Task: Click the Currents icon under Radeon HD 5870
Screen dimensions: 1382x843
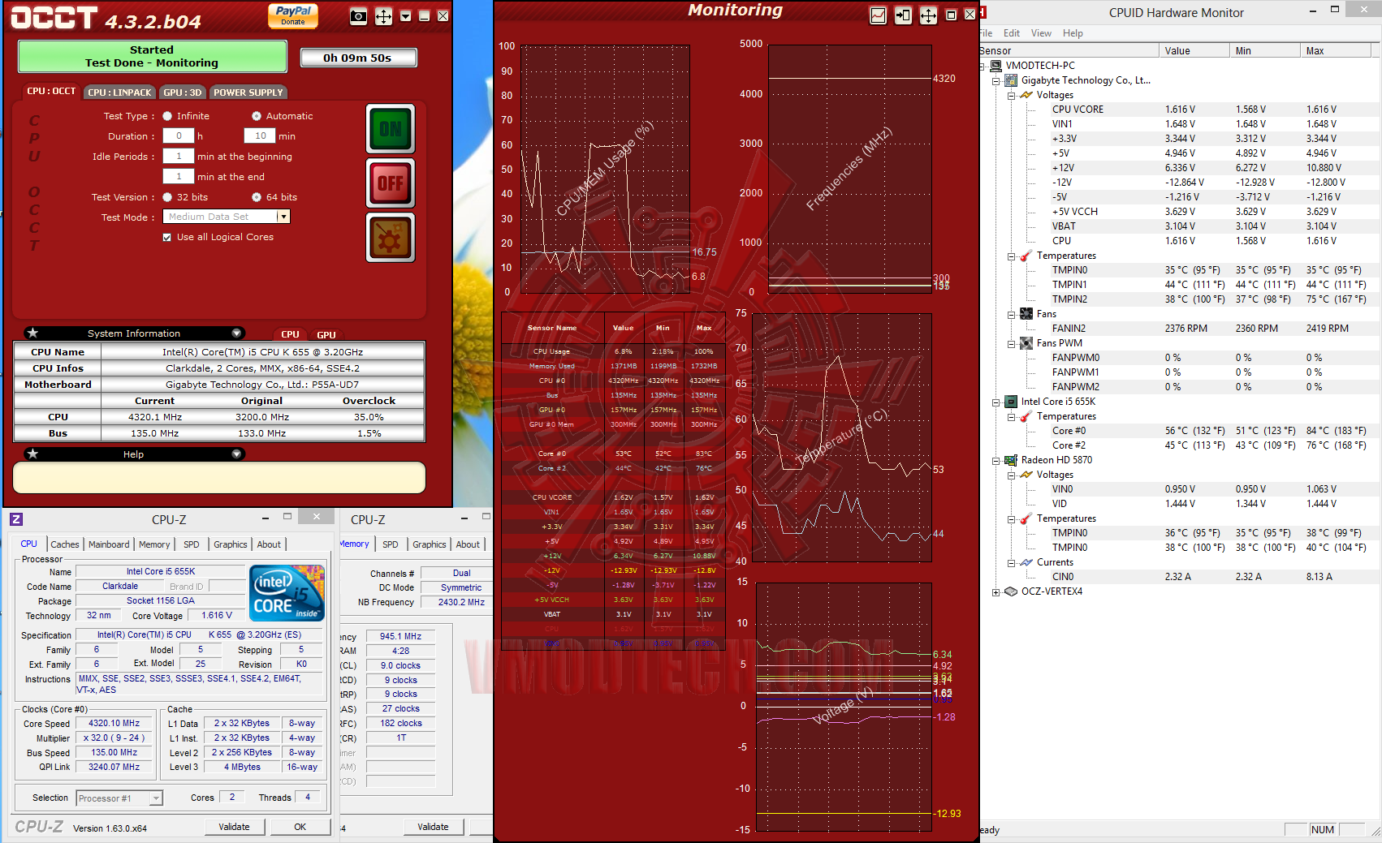Action: click(x=1026, y=562)
